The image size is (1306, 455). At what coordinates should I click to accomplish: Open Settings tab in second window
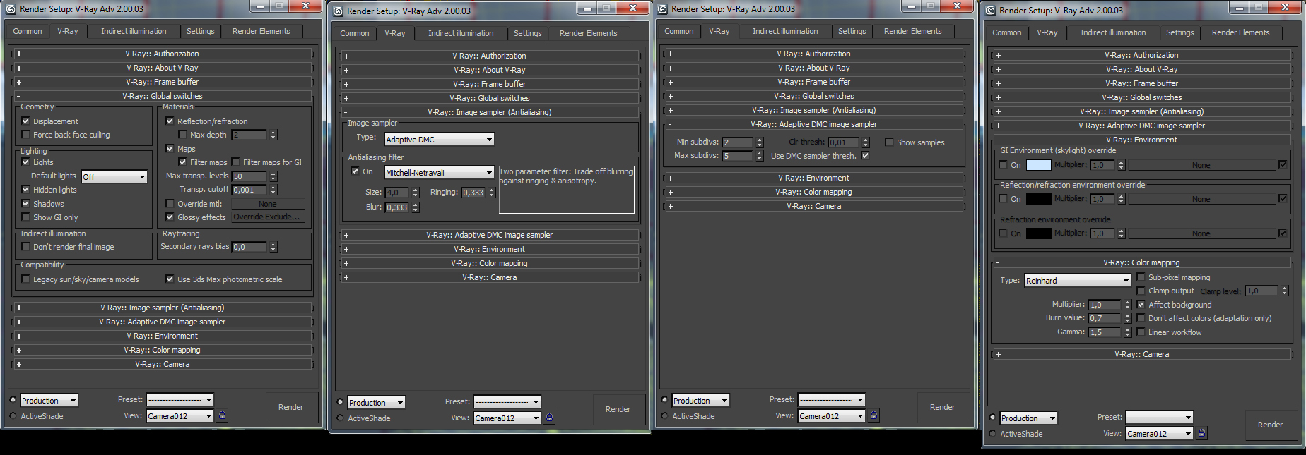click(528, 33)
